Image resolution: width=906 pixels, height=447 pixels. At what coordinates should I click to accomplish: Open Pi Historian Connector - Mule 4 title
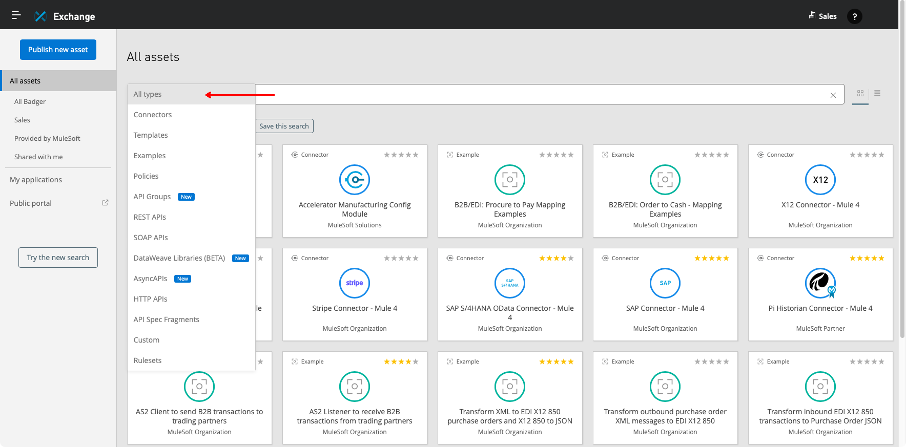(x=820, y=308)
